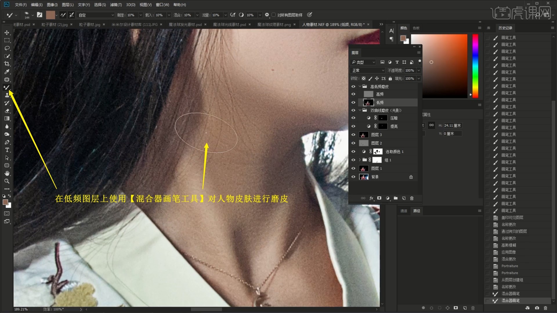
Task: Select the Zoom tool in toolbar
Action: (7, 181)
